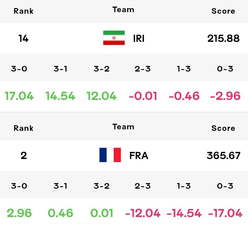Click the Iran flag icon
This screenshot has width=248, height=230.
114,38
